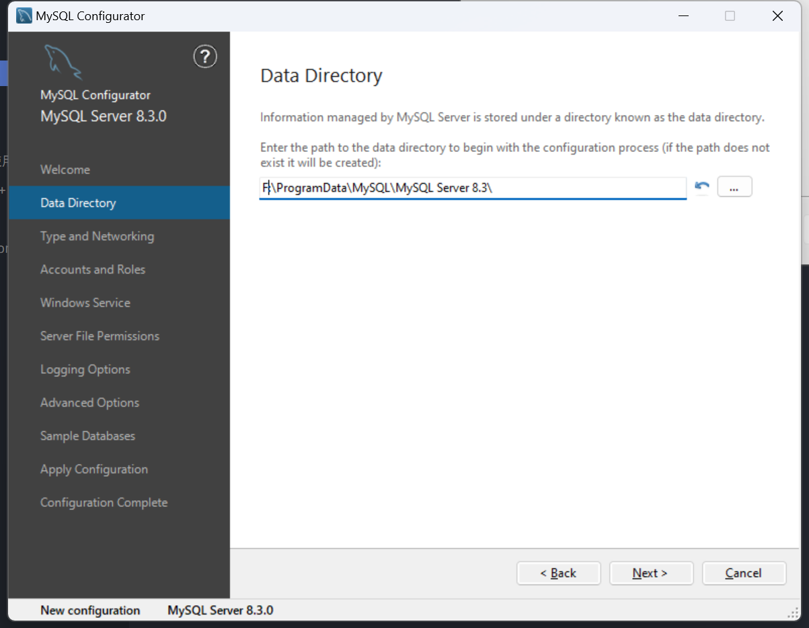Select the Windows Service step
Image resolution: width=809 pixels, height=628 pixels.
[x=85, y=303]
